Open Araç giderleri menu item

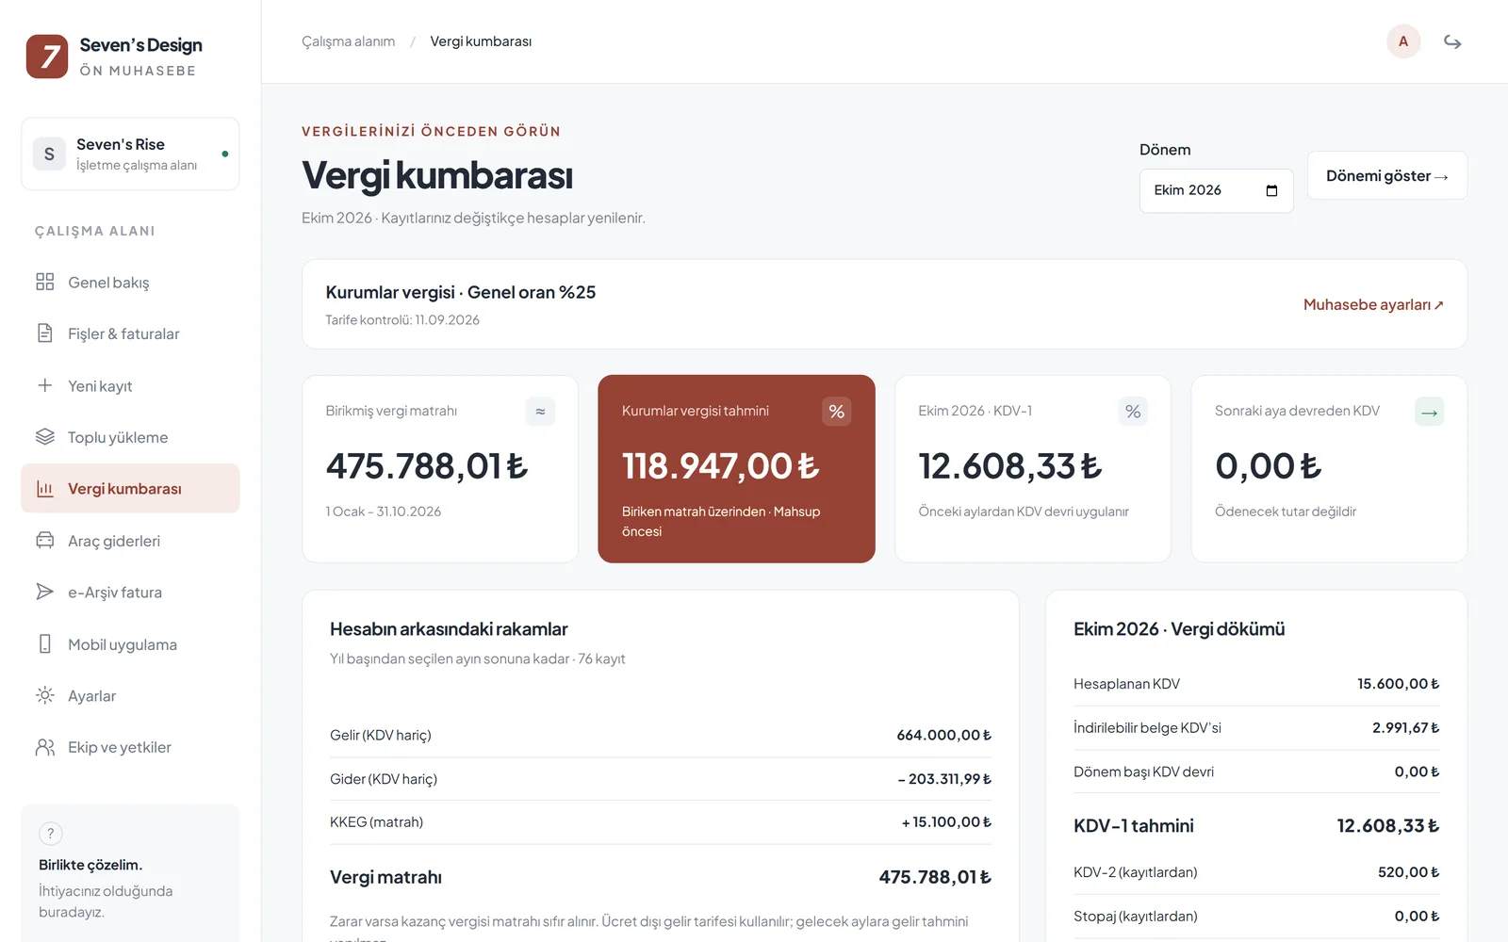pos(130,541)
